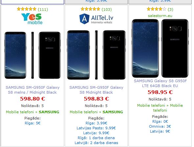
Task: Click Latvijas Pasts: 9.99€ delivery option
Action: click(96, 128)
